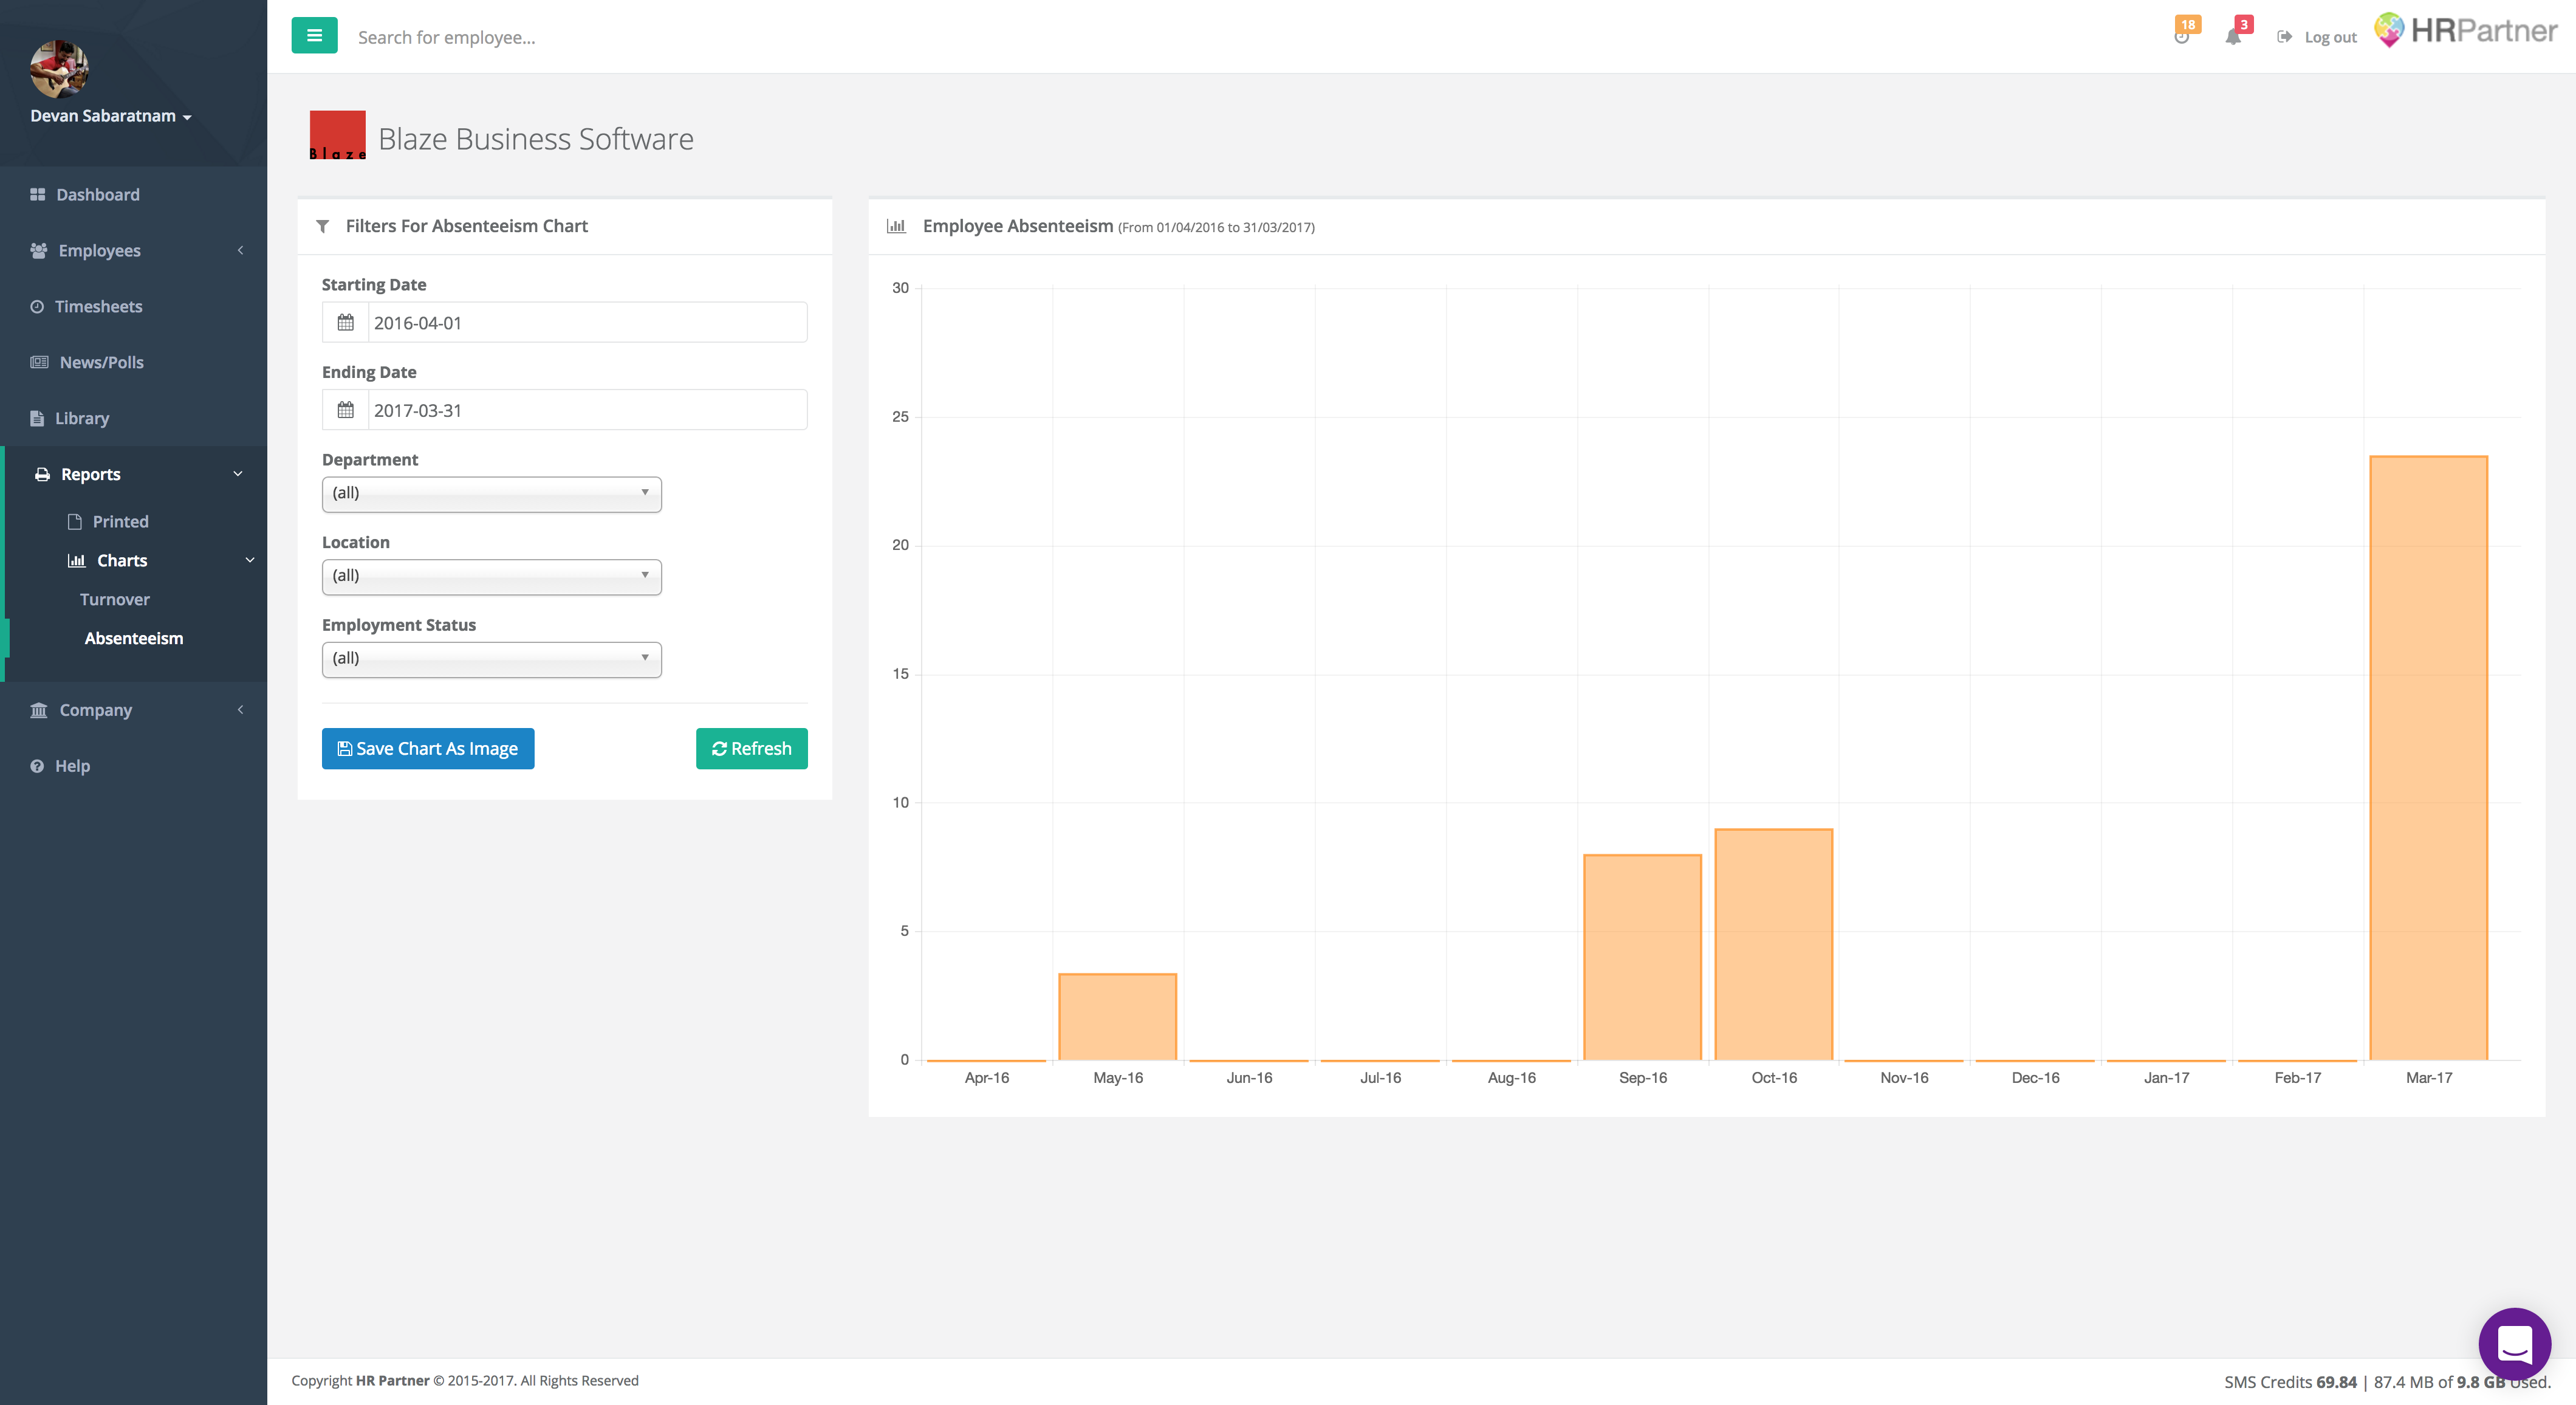2576x1405 pixels.
Task: Open the notifications bell icon
Action: [x=2234, y=36]
